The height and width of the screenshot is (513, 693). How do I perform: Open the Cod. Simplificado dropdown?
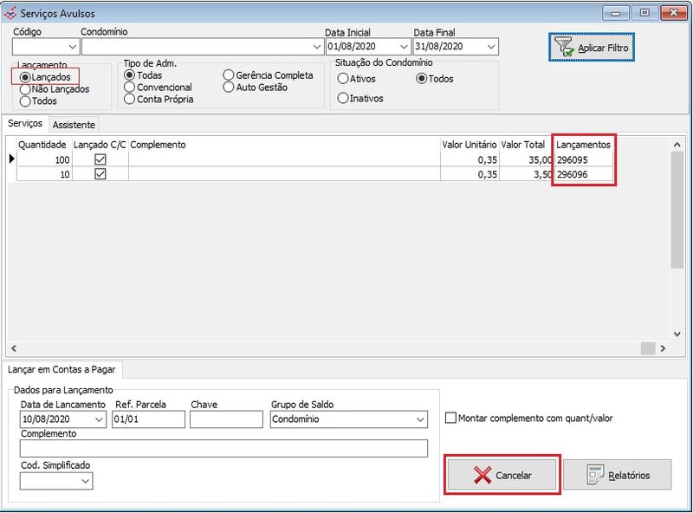click(85, 480)
